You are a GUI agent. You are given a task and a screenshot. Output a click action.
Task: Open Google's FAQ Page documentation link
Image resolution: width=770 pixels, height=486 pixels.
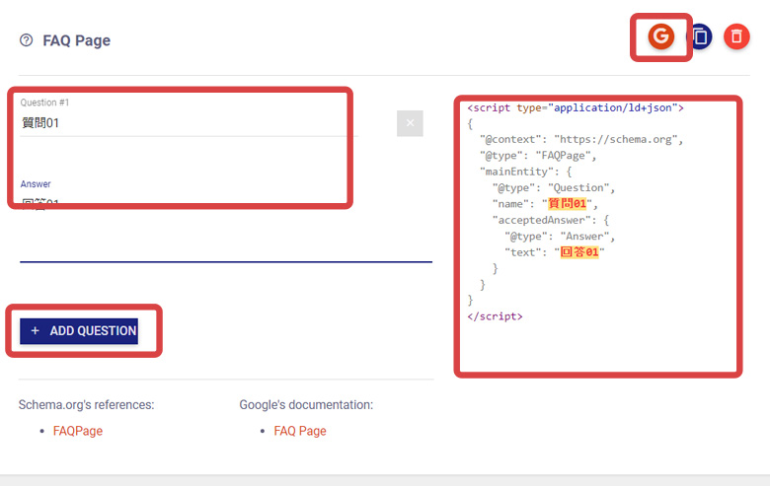300,431
